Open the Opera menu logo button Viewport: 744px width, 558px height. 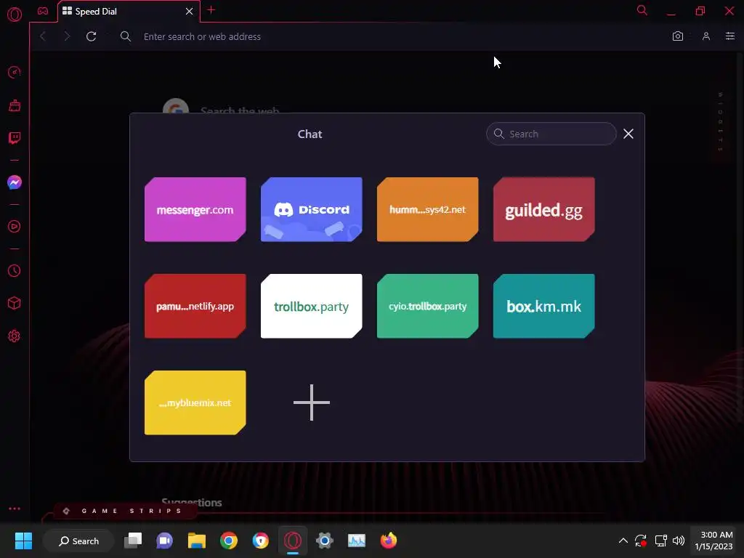pyautogui.click(x=15, y=15)
